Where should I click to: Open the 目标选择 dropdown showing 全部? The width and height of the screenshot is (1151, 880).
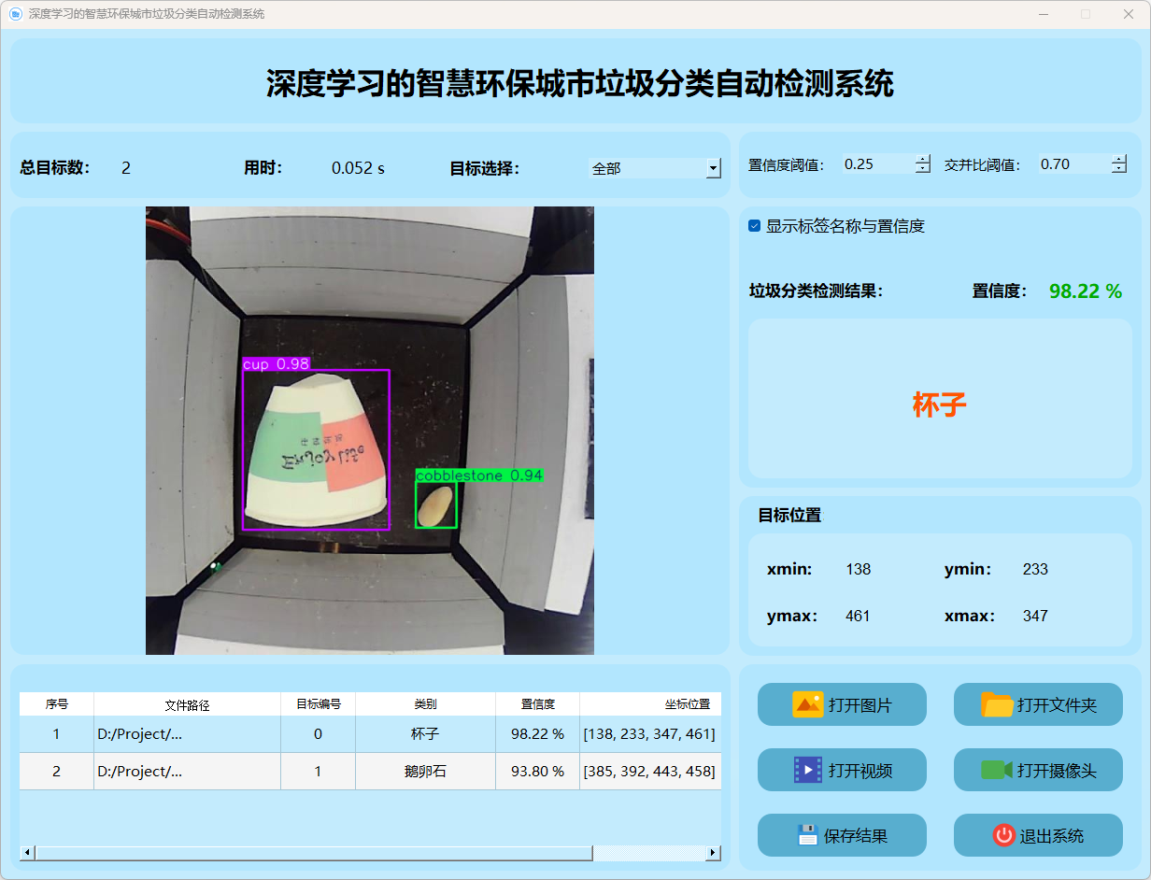(x=655, y=168)
